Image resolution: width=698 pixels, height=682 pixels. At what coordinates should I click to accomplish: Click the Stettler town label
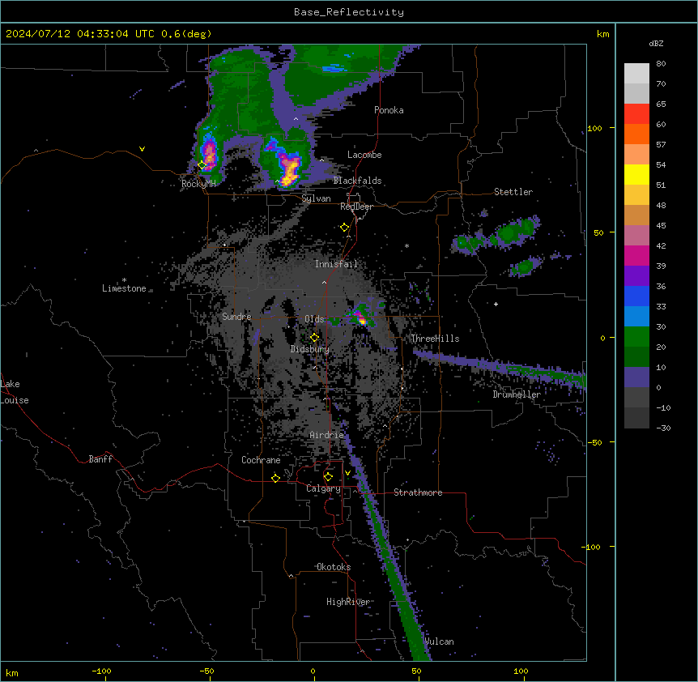[513, 192]
